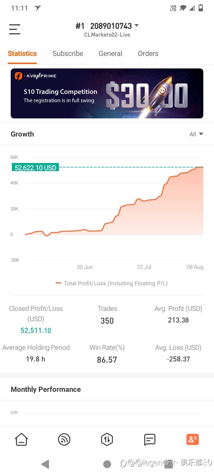The image size is (214, 476).
Task: Tap the Monthly Performance heading
Action: click(46, 389)
